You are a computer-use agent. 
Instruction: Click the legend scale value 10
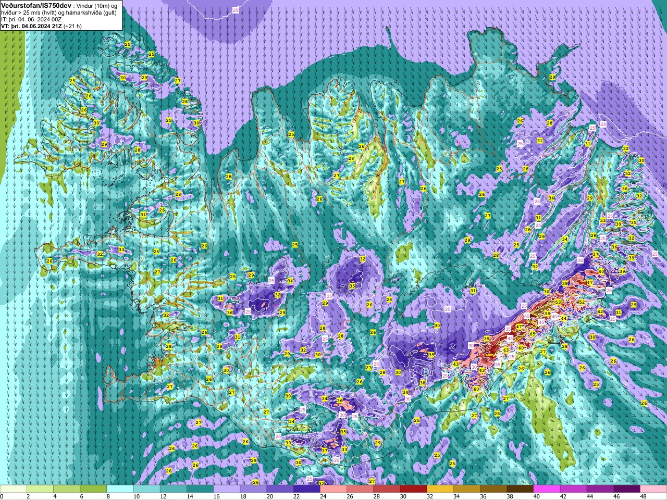[x=136, y=497]
